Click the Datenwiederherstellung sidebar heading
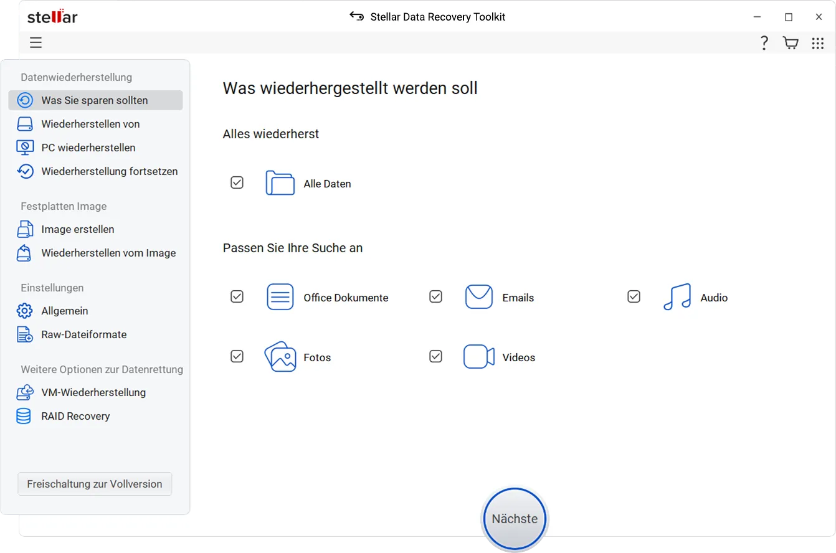 [x=77, y=77]
